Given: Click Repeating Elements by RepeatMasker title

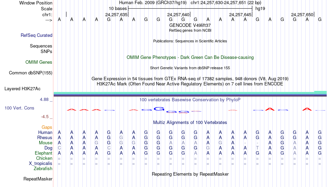Looking at the screenshot, I should 190,174.
